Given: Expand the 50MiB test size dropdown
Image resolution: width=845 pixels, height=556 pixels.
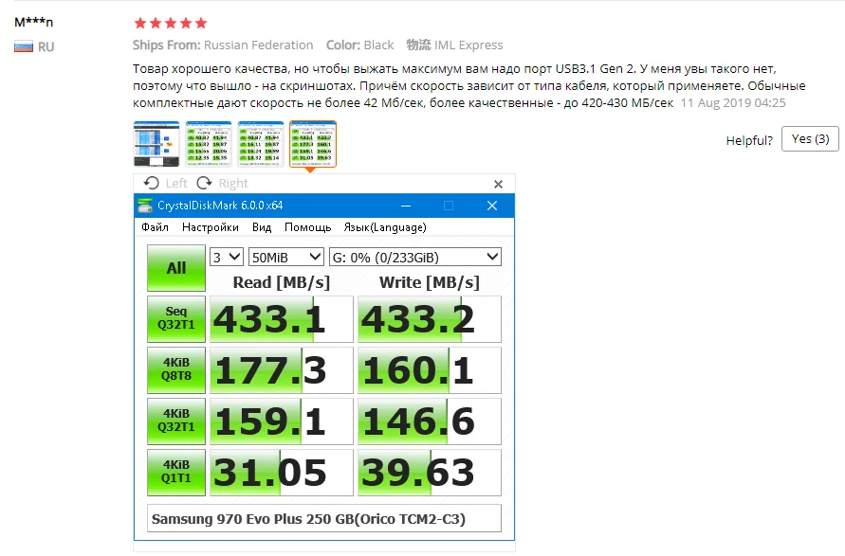Looking at the screenshot, I should [x=285, y=257].
